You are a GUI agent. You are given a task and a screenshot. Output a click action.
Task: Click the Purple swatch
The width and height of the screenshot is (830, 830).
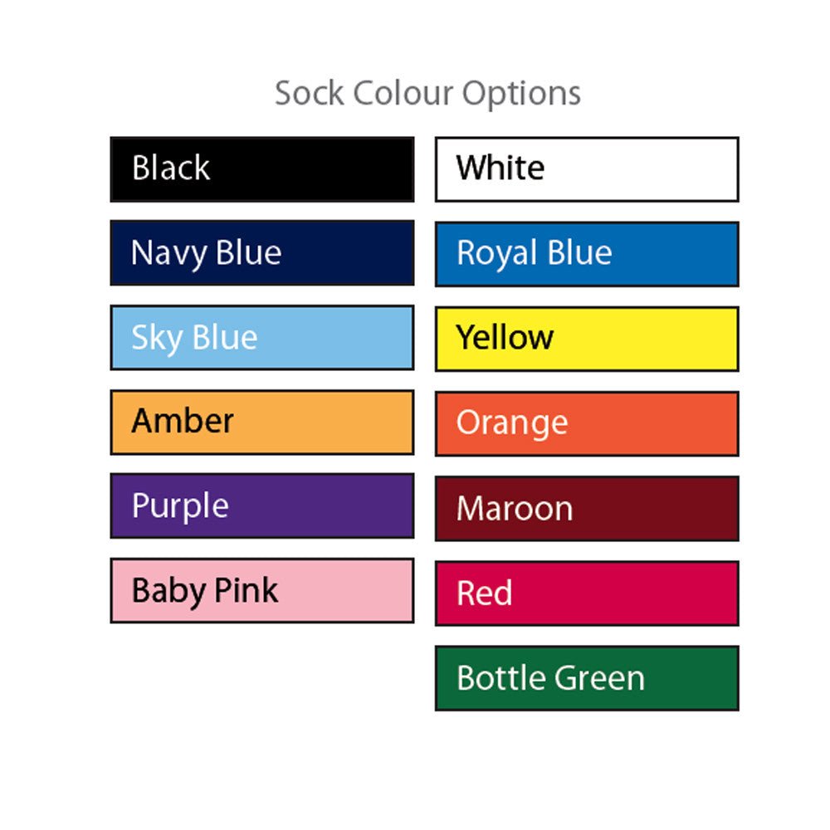261,506
